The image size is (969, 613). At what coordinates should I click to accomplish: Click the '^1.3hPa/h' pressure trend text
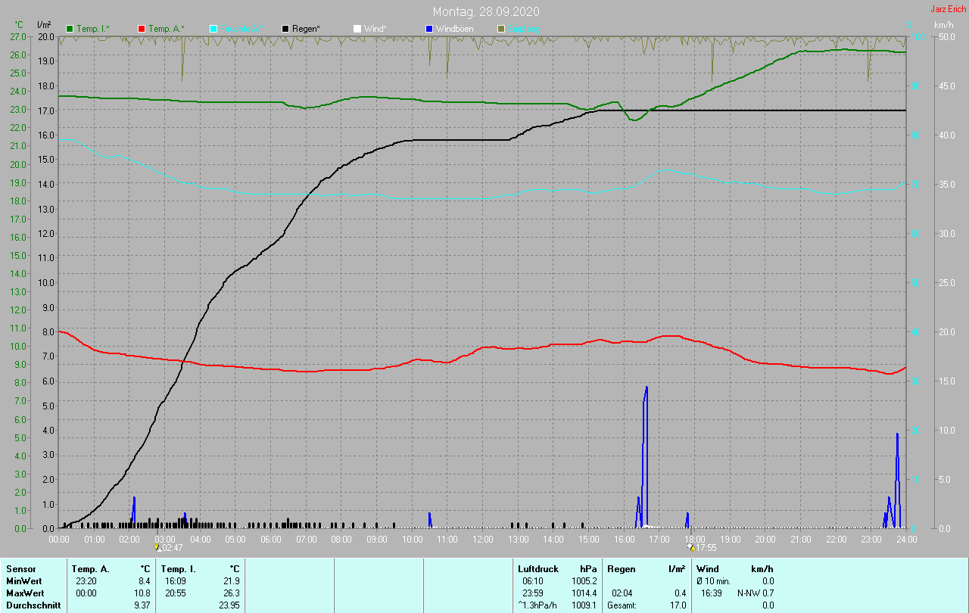[x=538, y=605]
